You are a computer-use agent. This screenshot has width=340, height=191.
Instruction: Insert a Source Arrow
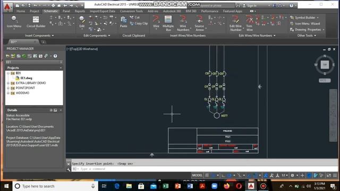(x=199, y=23)
